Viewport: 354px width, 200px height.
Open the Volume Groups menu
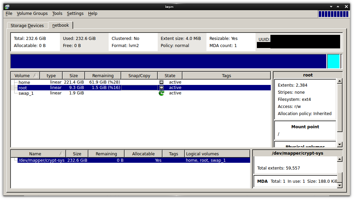pyautogui.click(x=32, y=14)
